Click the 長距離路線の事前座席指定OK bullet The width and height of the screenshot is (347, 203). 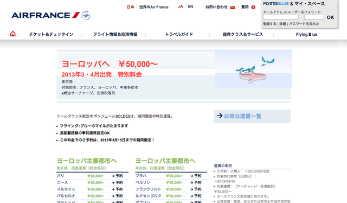tap(85, 133)
